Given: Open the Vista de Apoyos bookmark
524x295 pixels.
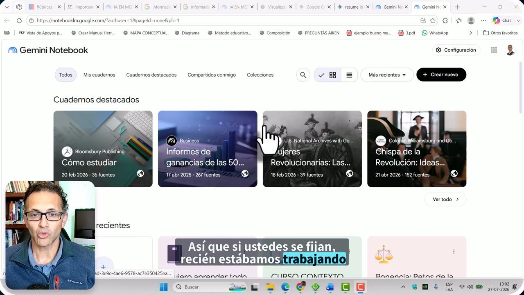Looking at the screenshot, I should 41,33.
